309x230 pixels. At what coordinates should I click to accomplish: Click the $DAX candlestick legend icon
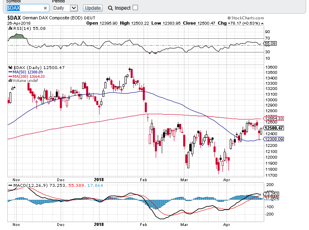click(x=10, y=67)
